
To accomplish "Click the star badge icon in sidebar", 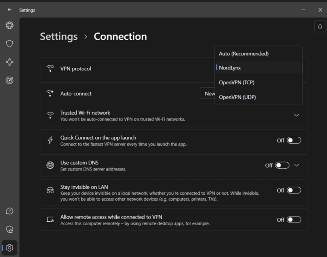I will coord(9,229).
